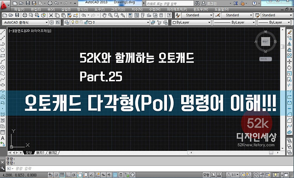Click the 모형 button in status bar
The image size is (294, 178).
tap(206, 175)
